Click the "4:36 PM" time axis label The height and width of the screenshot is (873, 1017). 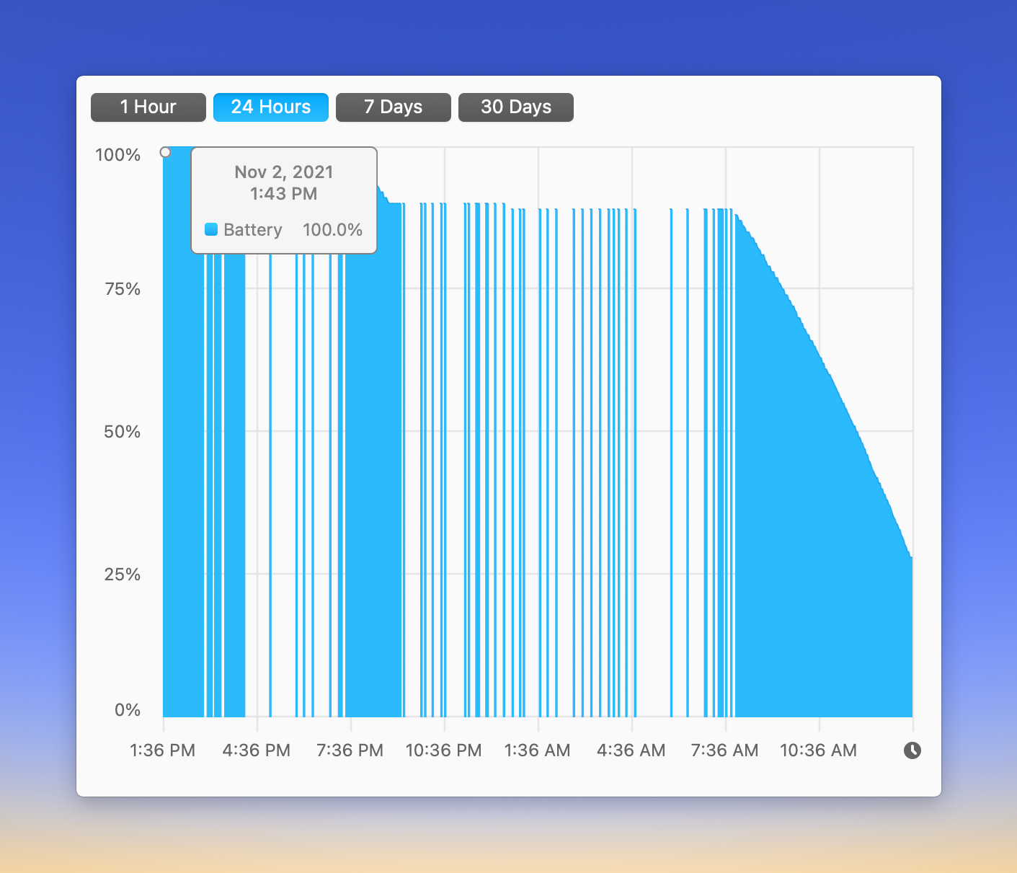(x=257, y=750)
